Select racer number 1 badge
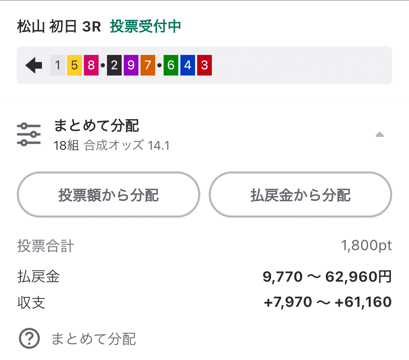 pyautogui.click(x=58, y=65)
